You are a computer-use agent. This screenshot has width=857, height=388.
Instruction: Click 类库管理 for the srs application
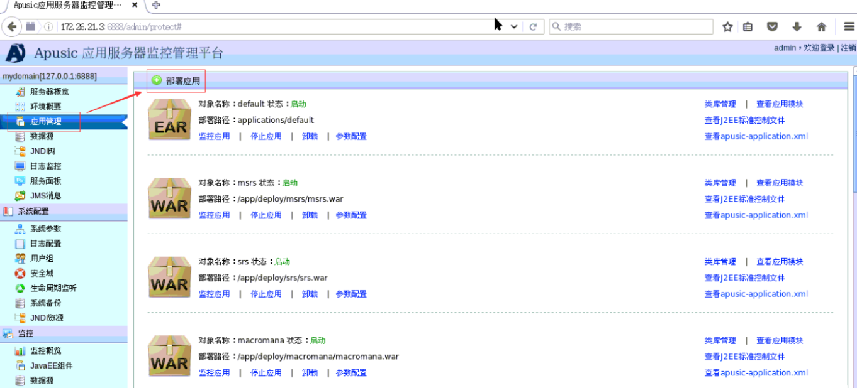[720, 262]
